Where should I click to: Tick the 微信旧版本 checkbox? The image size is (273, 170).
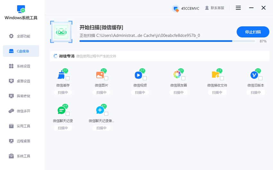tap(260, 78)
